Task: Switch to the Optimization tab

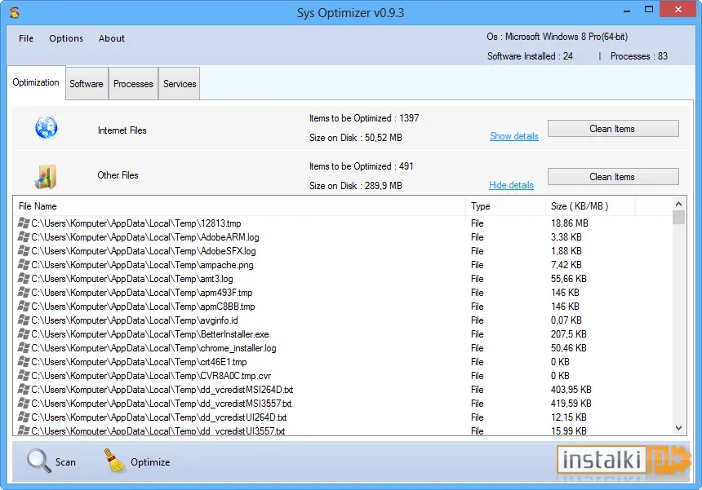Action: (x=36, y=82)
